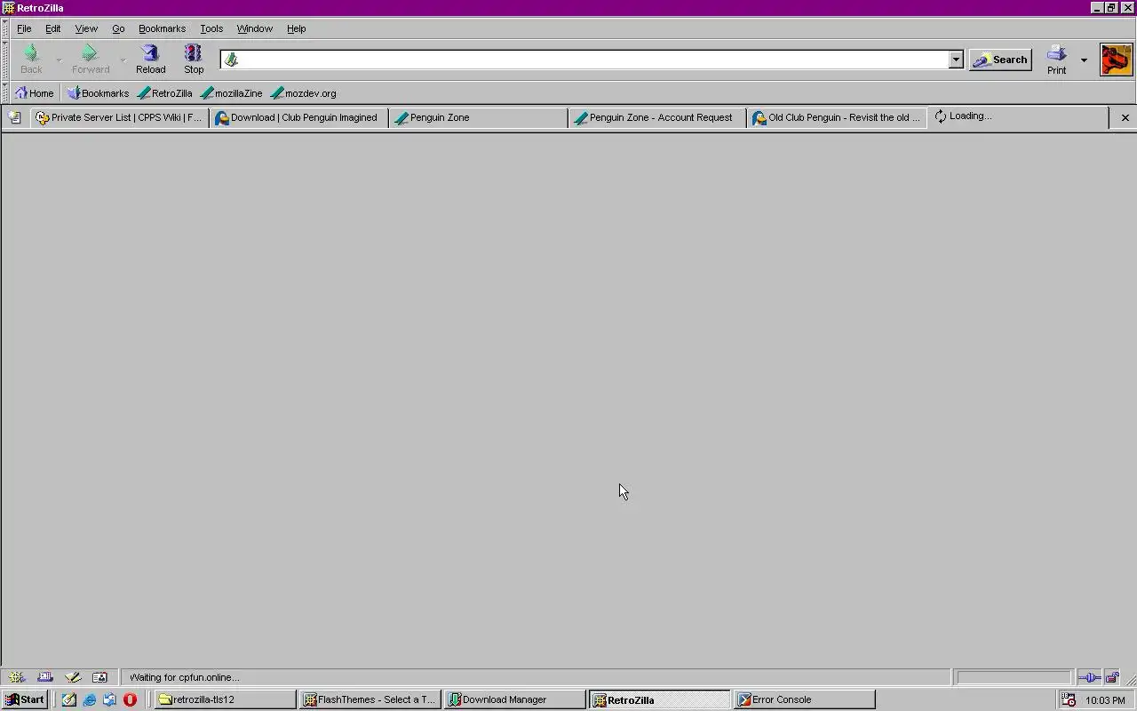Switch to retrozilla-tls12 folder in taskbar
1137x711 pixels.
point(226,699)
